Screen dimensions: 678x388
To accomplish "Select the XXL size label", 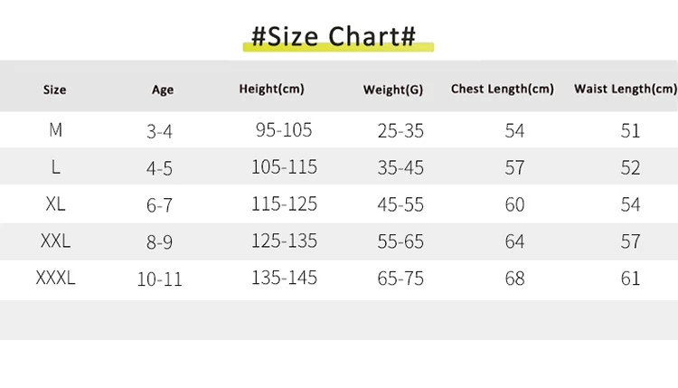I will click(56, 241).
